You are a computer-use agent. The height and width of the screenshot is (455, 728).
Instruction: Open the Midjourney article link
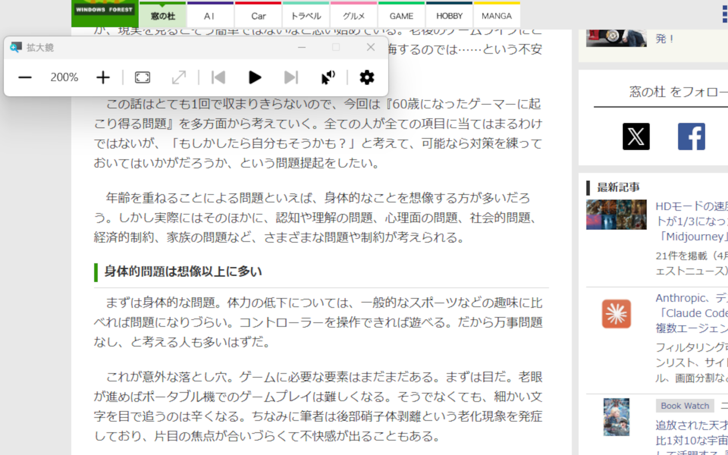click(x=694, y=236)
